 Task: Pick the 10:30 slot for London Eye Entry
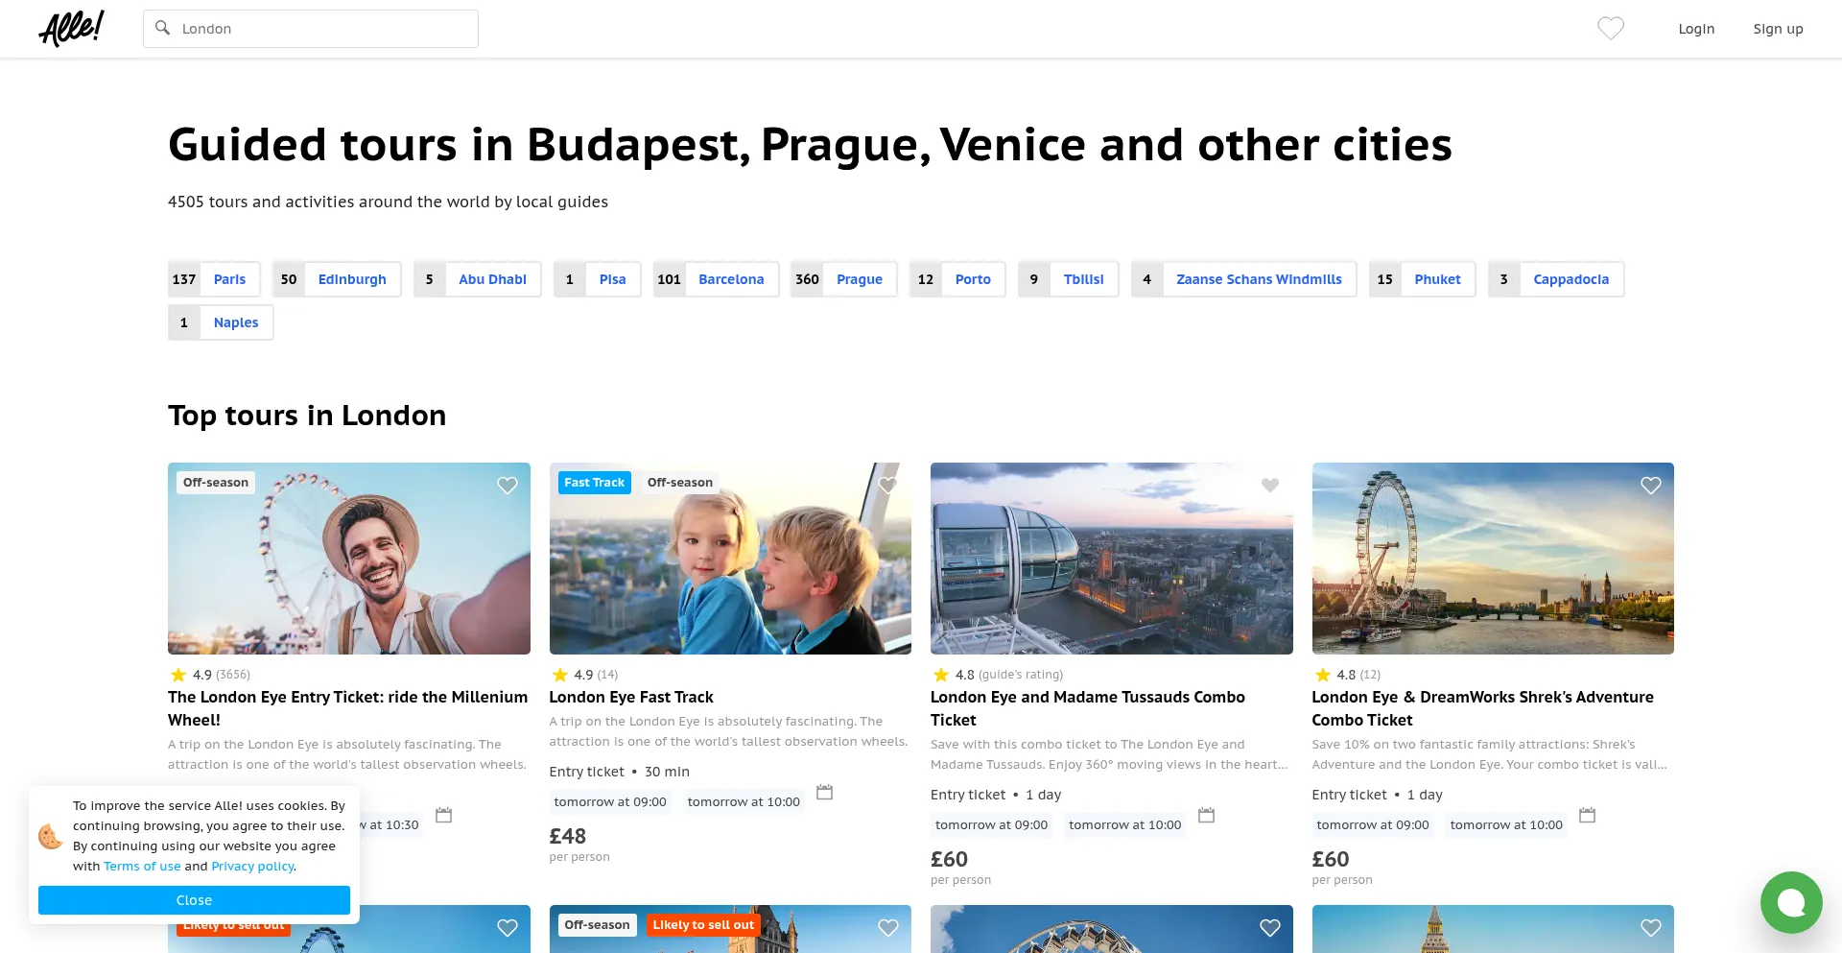[391, 824]
